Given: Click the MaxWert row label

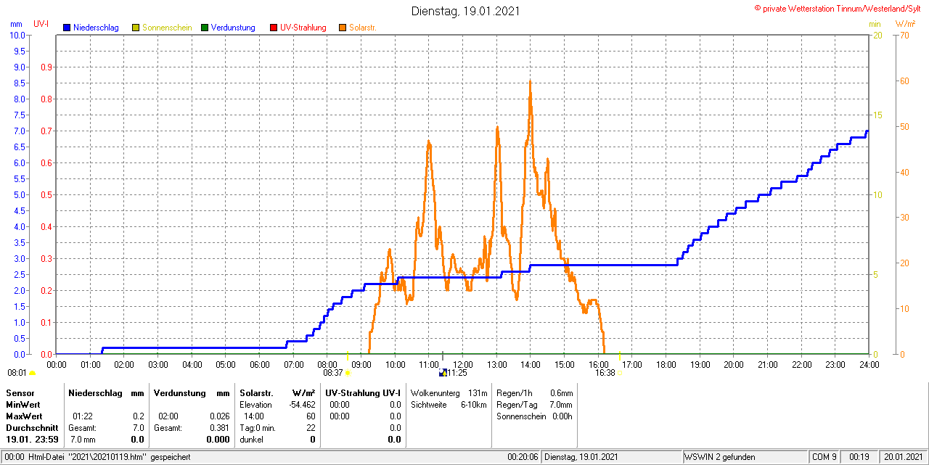Looking at the screenshot, I should pos(23,416).
